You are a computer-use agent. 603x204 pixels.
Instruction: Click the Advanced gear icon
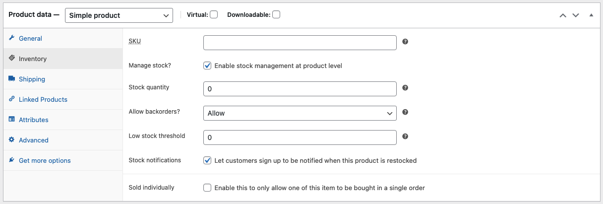coord(11,140)
